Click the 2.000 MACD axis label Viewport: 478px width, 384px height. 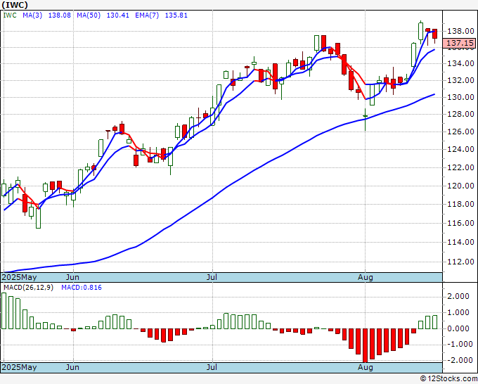tap(459, 297)
